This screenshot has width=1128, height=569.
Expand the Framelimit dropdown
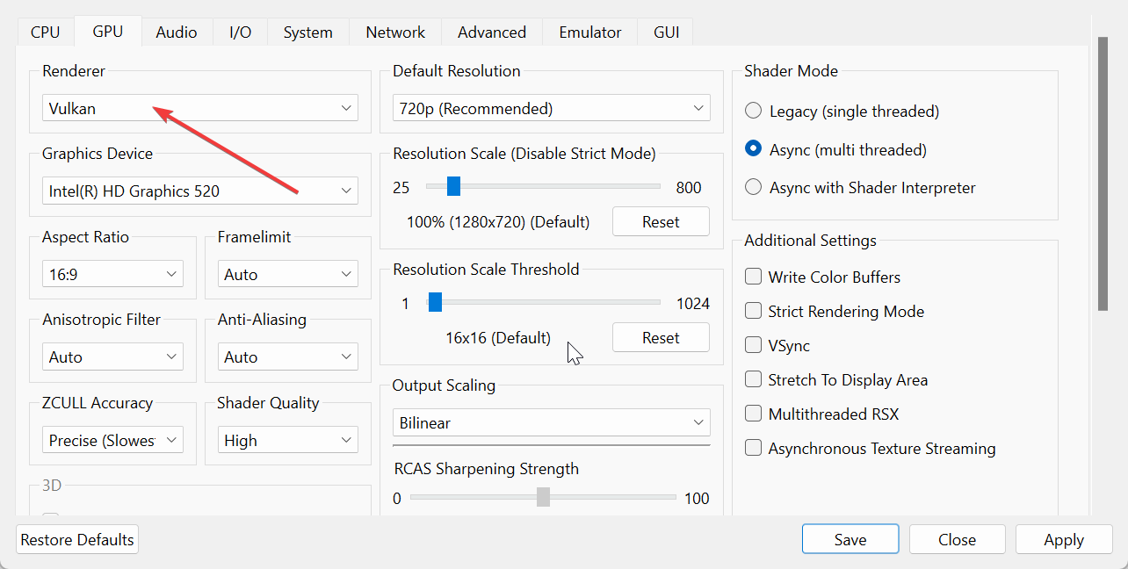[287, 274]
